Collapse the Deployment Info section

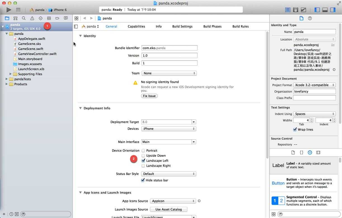click(80, 108)
